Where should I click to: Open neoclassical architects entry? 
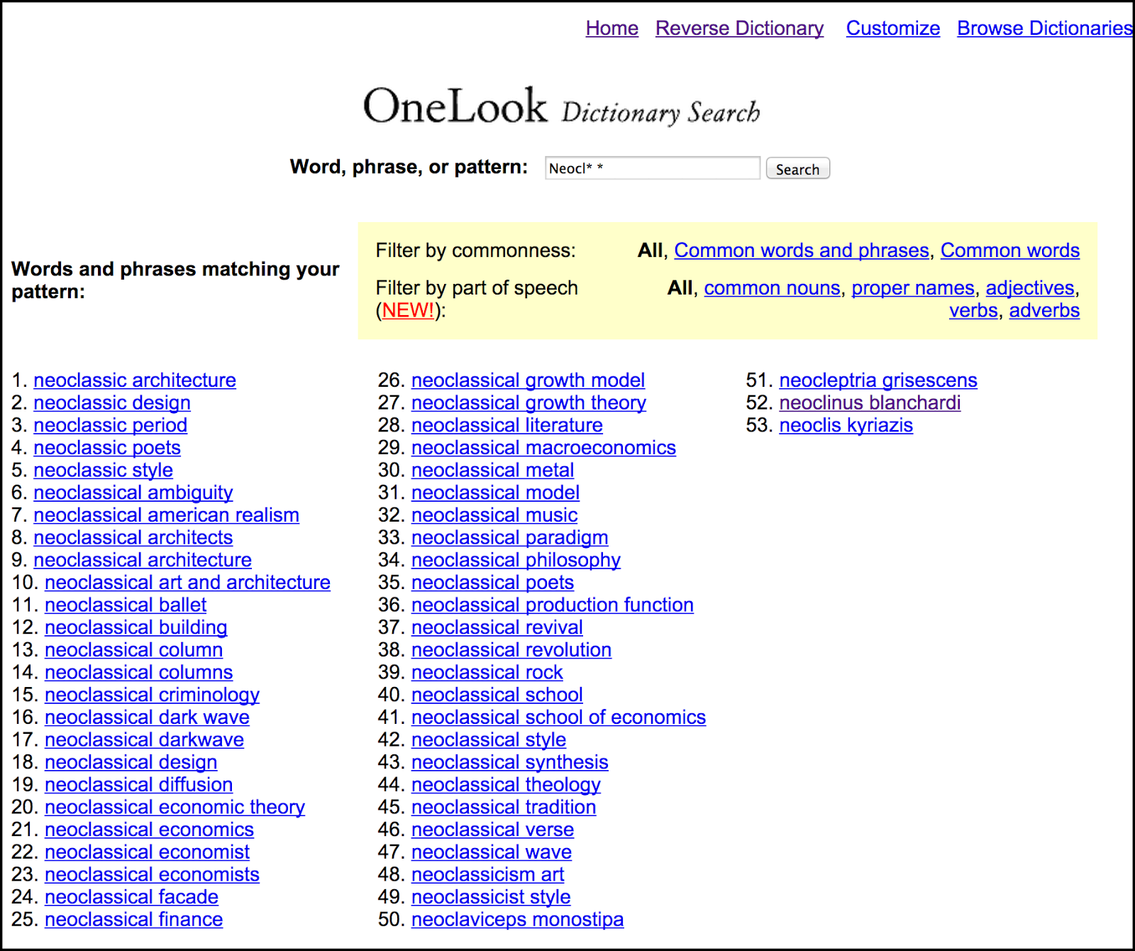[x=133, y=538]
